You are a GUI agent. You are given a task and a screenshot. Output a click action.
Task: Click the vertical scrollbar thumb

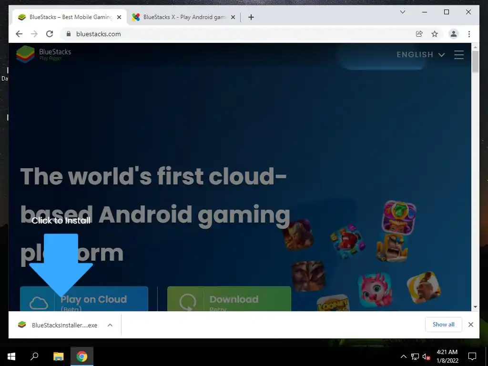(475, 61)
